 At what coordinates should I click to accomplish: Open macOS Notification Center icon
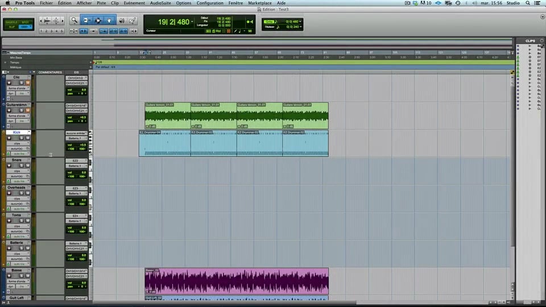point(537,3)
